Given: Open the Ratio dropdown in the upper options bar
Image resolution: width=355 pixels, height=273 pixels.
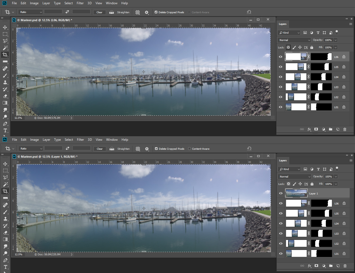Looking at the screenshot, I should pos(31,12).
